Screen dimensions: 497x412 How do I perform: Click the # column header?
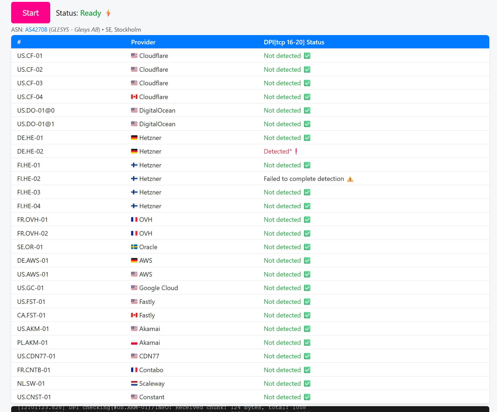point(19,42)
